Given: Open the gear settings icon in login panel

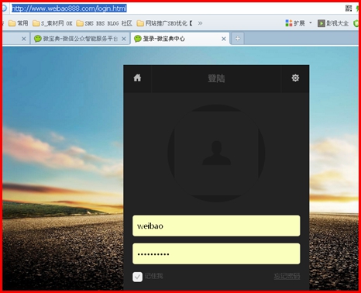Looking at the screenshot, I should click(x=295, y=78).
